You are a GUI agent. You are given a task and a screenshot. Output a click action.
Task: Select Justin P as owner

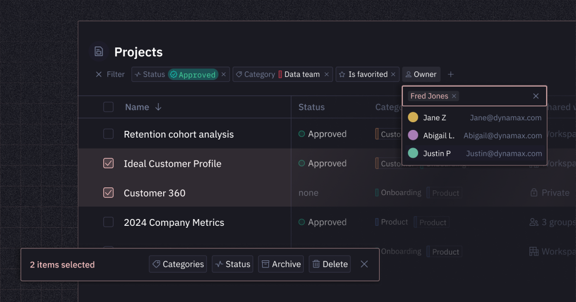474,153
